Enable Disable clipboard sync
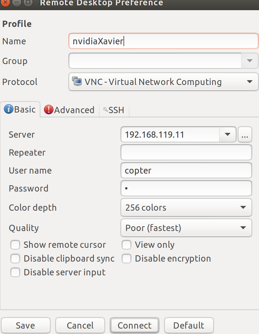The image size is (259, 334). pyautogui.click(x=15, y=259)
